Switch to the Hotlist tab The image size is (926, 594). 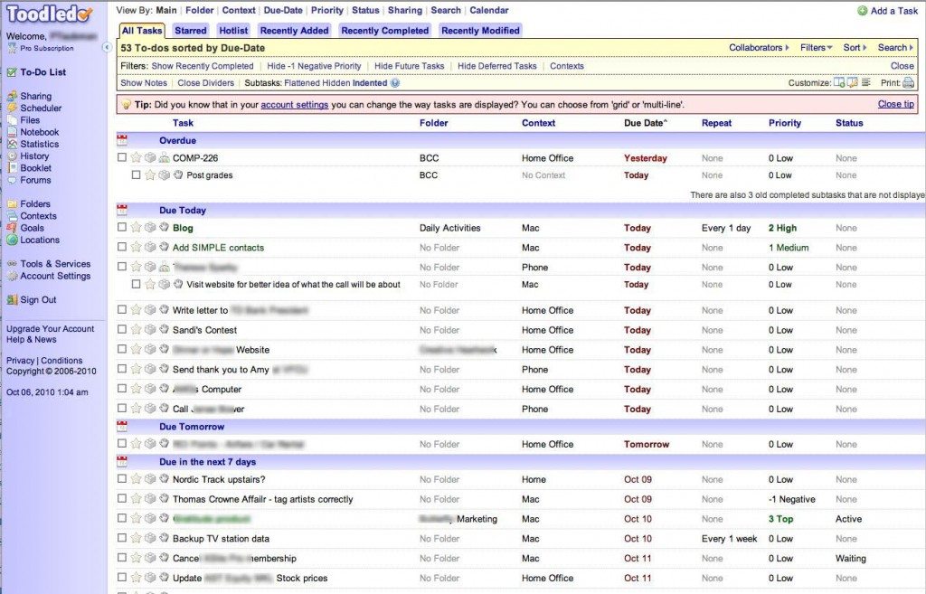[x=234, y=31]
